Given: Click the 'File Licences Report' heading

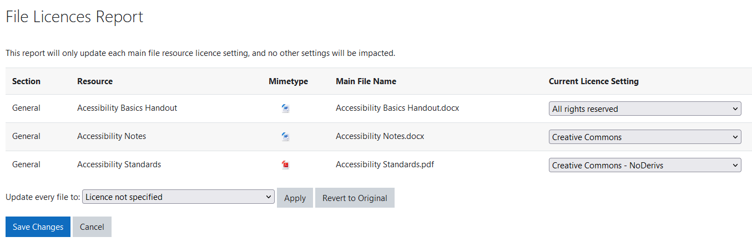Looking at the screenshot, I should tap(74, 17).
